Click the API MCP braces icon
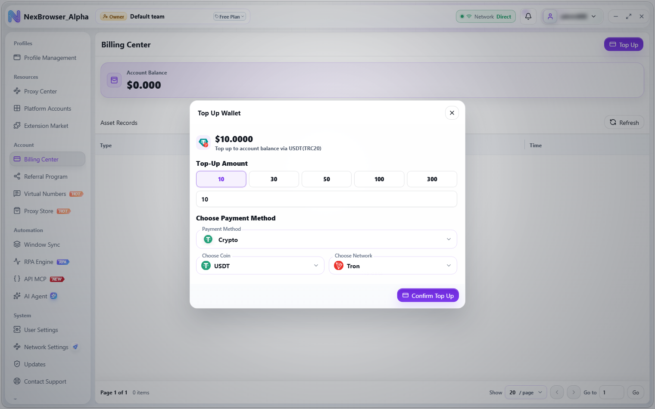655x409 pixels. tap(17, 279)
